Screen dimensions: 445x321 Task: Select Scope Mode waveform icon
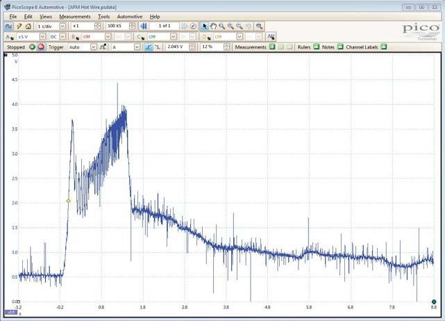click(x=8, y=26)
